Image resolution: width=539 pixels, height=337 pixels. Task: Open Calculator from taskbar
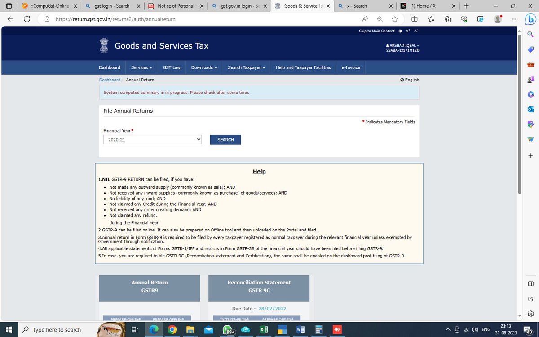[x=318, y=329]
